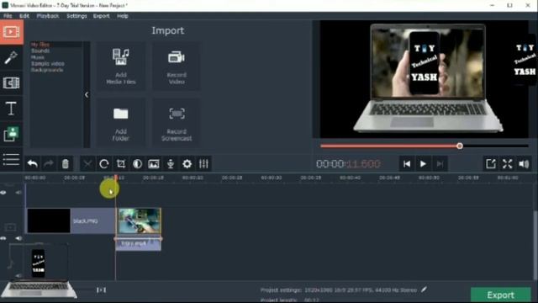Split the clip with the scissors icon
This screenshot has width=538, height=303.
[x=87, y=164]
